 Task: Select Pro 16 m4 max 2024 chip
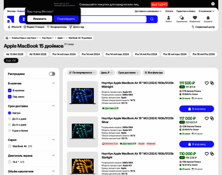[175, 54]
